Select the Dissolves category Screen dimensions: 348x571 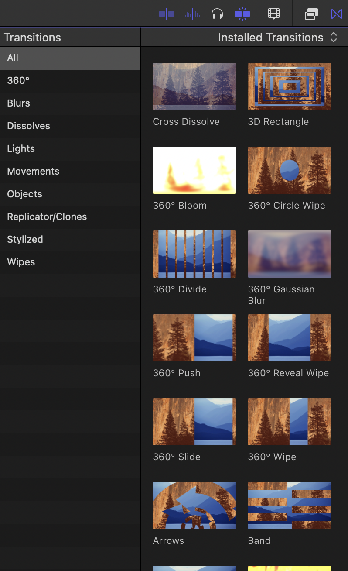(x=70, y=126)
